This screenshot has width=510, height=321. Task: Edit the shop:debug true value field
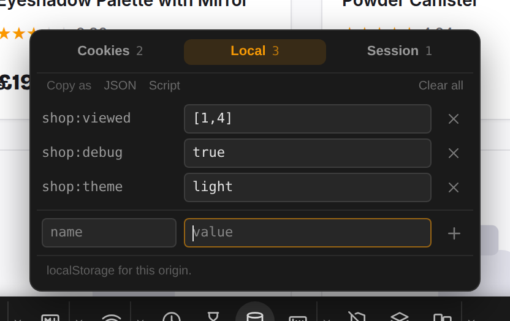click(x=307, y=153)
